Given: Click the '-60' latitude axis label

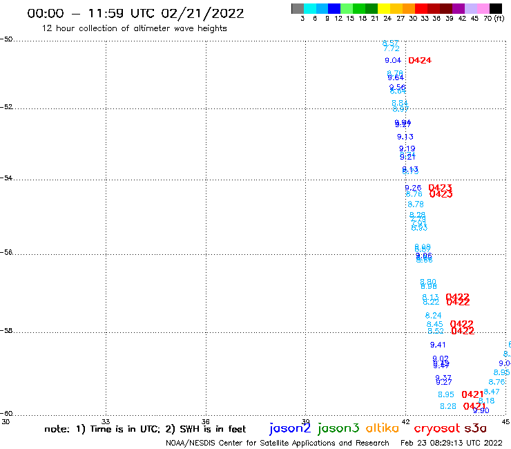Looking at the screenshot, I should tap(6, 414).
